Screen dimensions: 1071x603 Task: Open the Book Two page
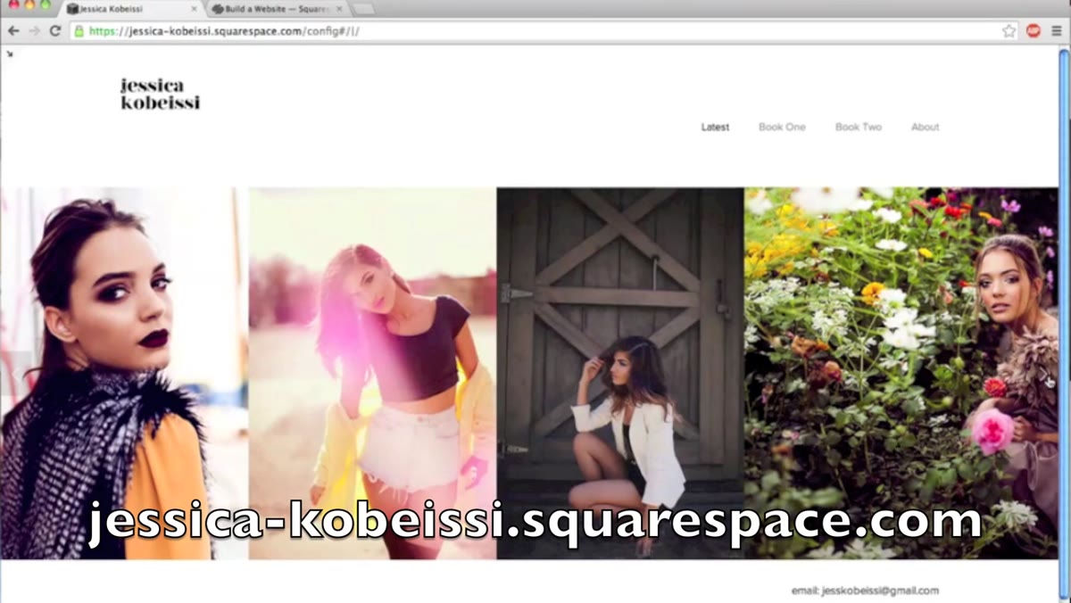(x=859, y=127)
